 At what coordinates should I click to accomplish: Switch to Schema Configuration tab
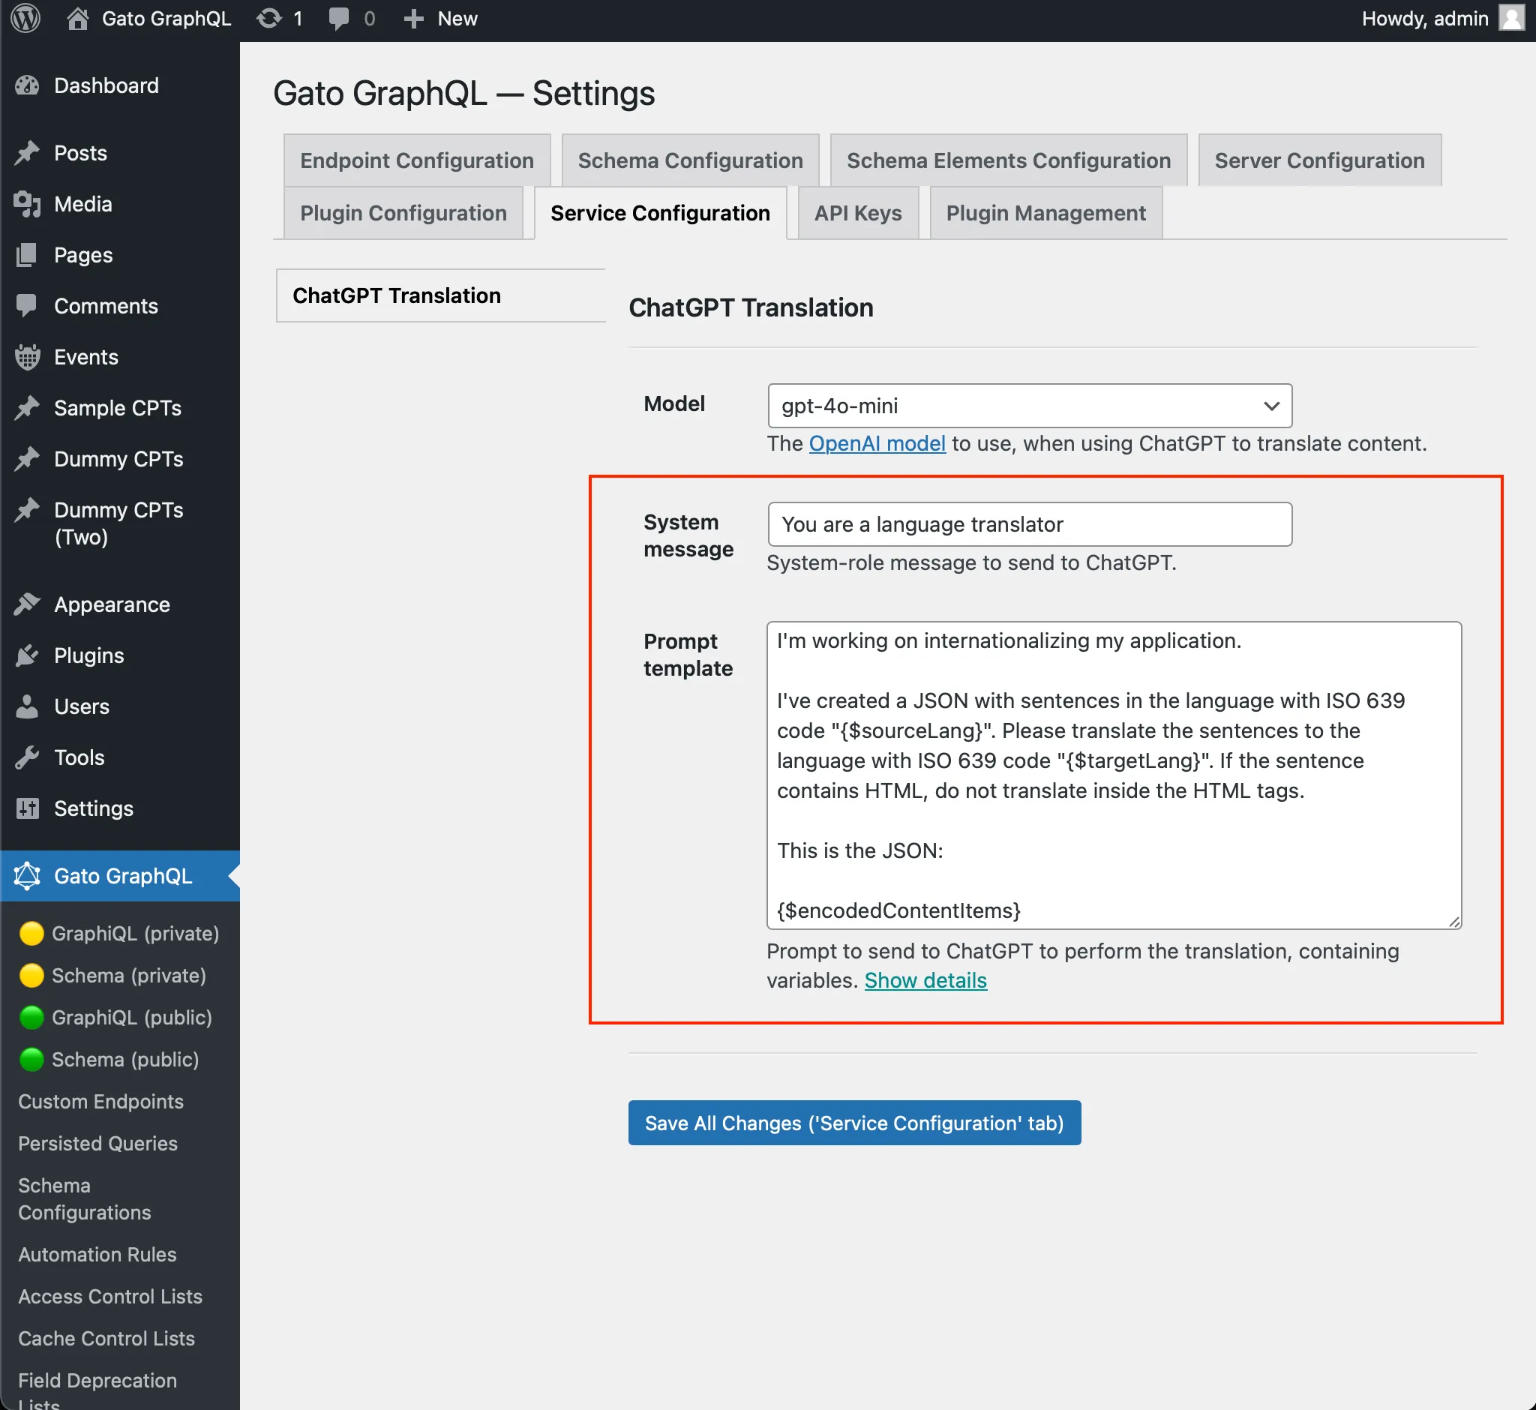[x=690, y=160]
